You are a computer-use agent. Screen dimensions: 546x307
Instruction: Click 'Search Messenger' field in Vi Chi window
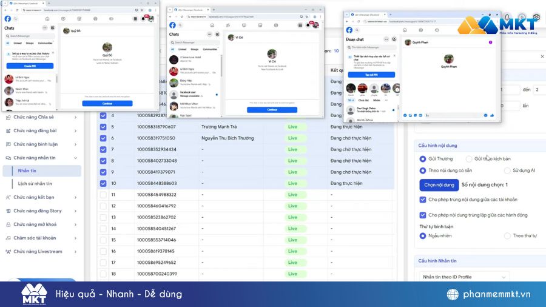click(x=195, y=42)
